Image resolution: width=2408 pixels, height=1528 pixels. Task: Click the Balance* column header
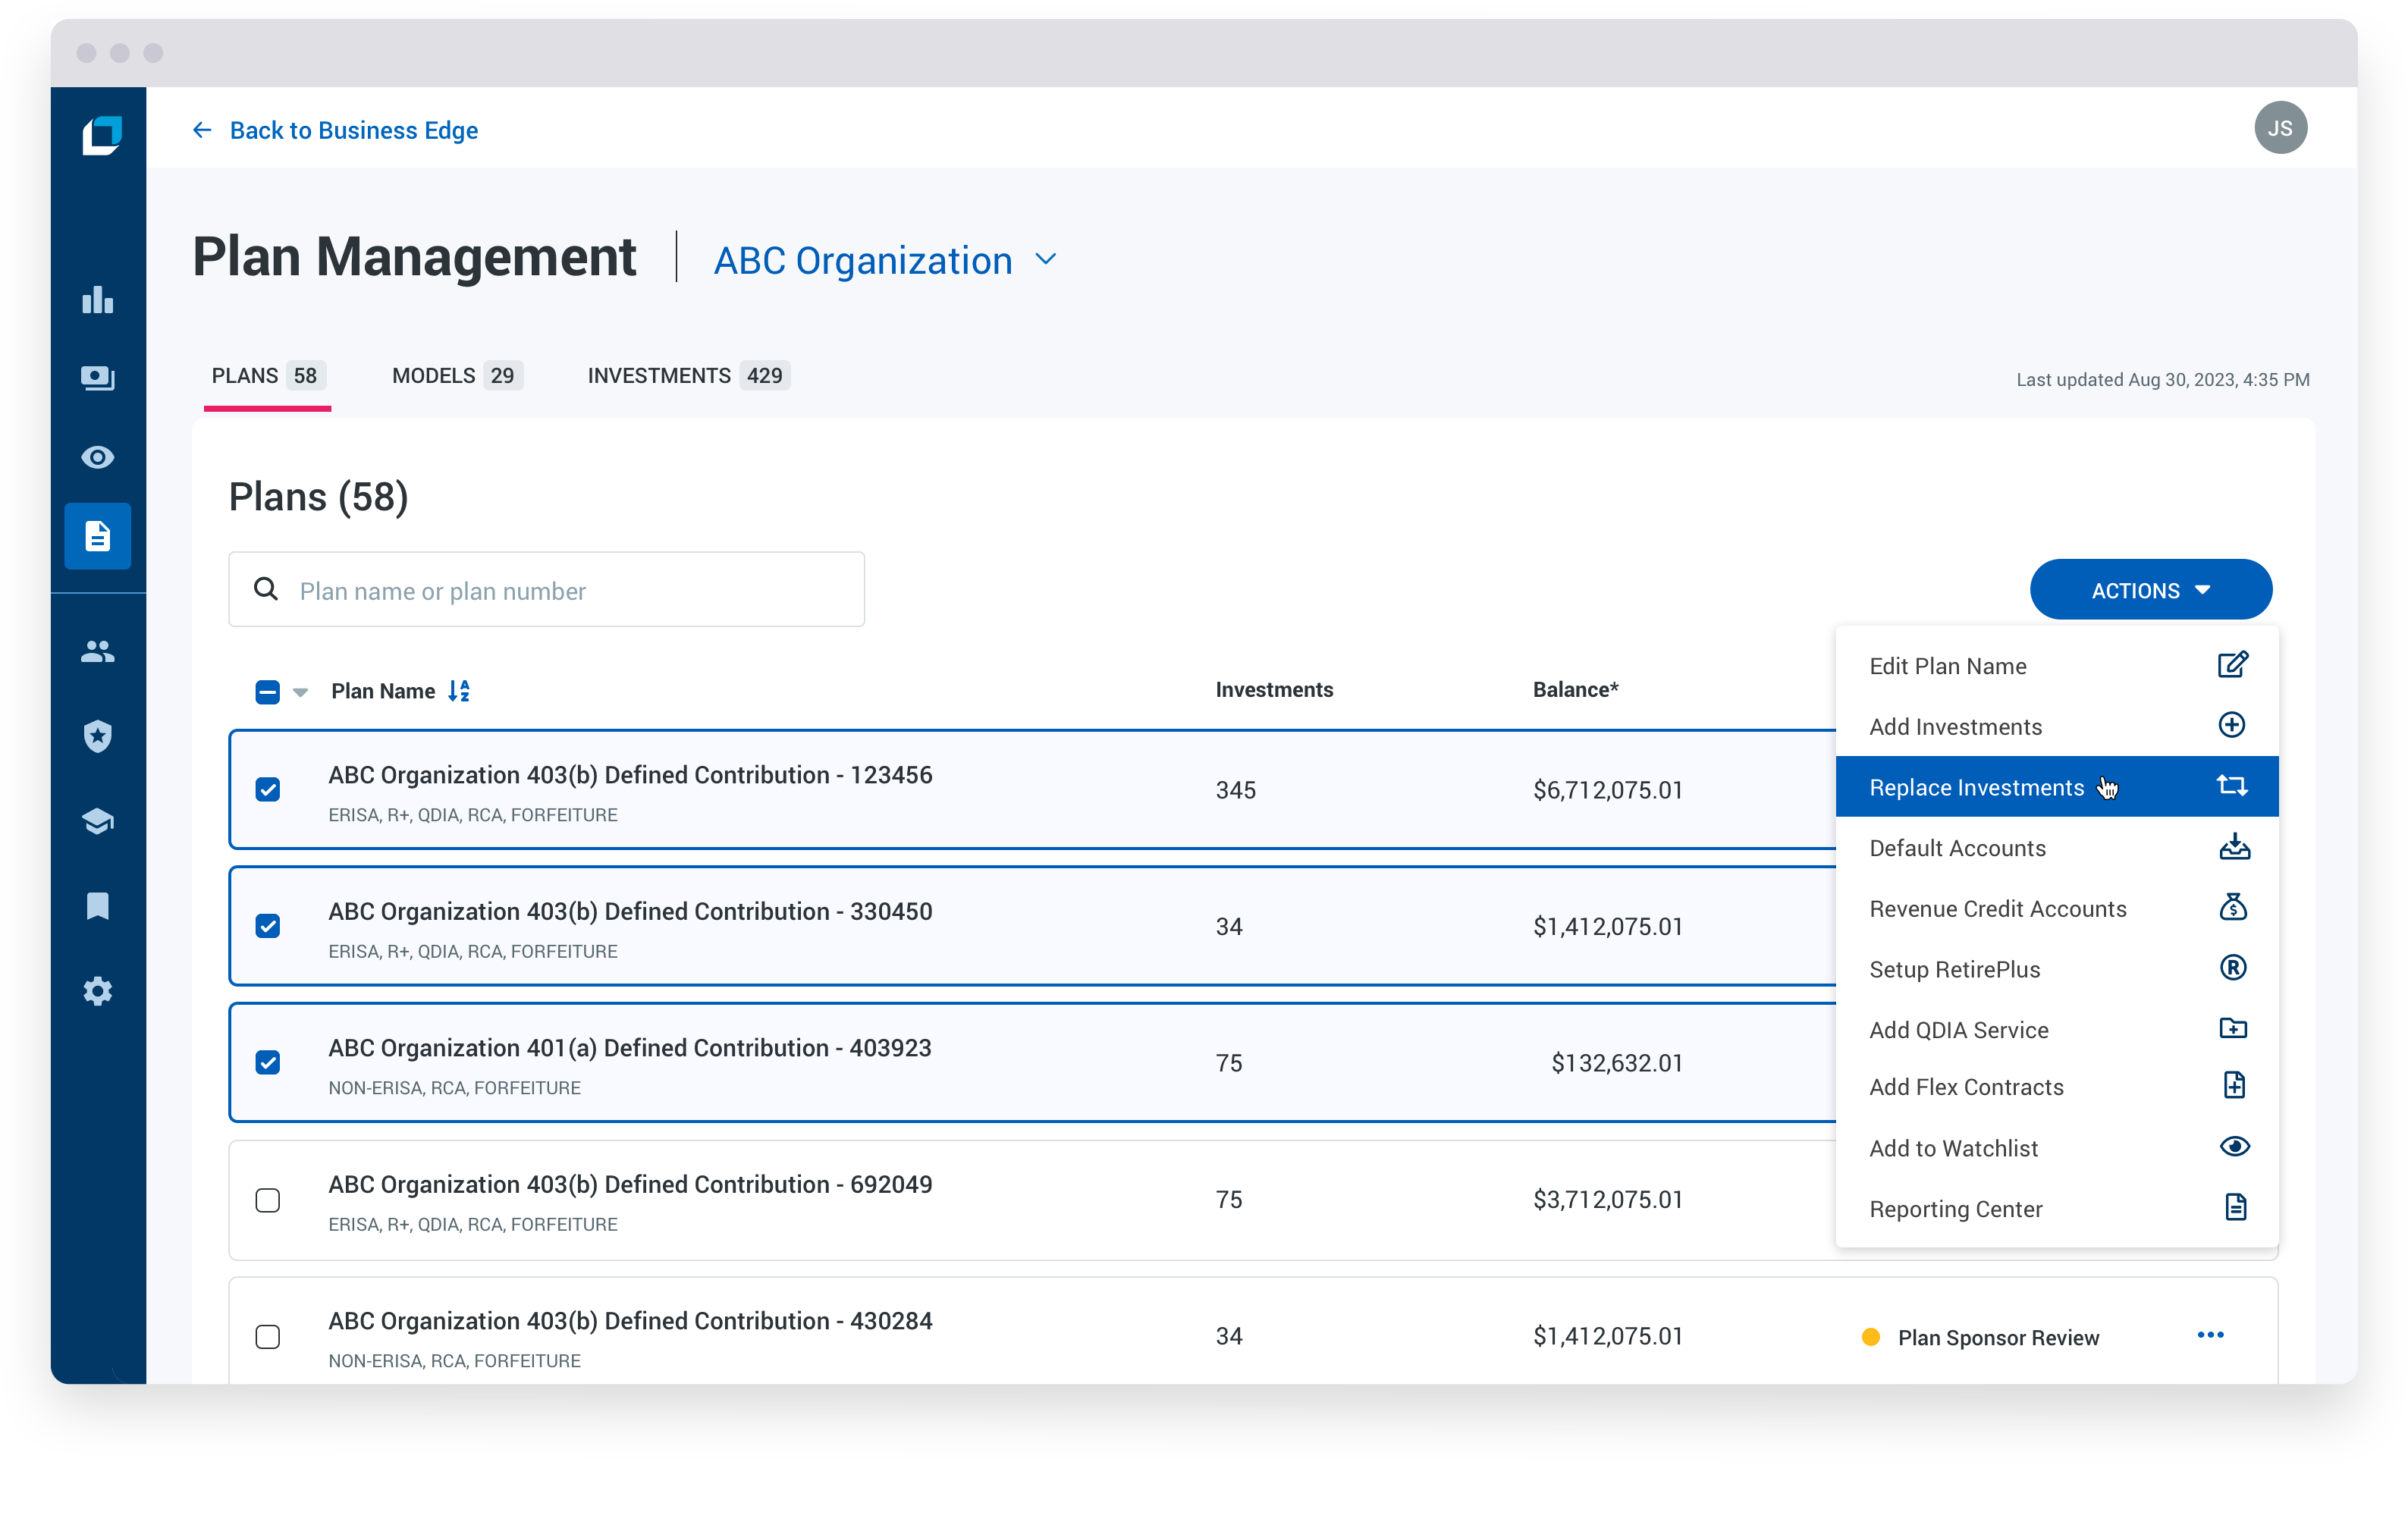coord(1575,690)
